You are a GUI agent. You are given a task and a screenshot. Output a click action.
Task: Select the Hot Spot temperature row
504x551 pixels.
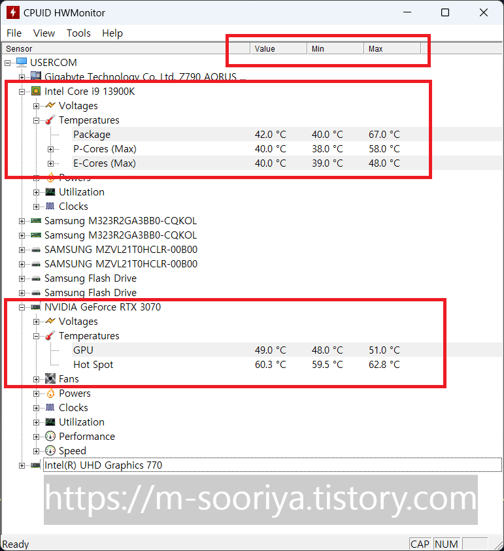click(x=287, y=365)
